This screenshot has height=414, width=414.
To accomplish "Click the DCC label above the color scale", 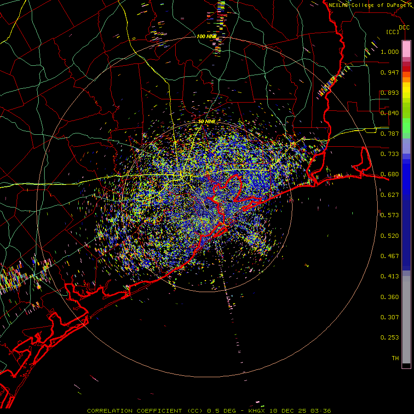I will tap(404, 28).
